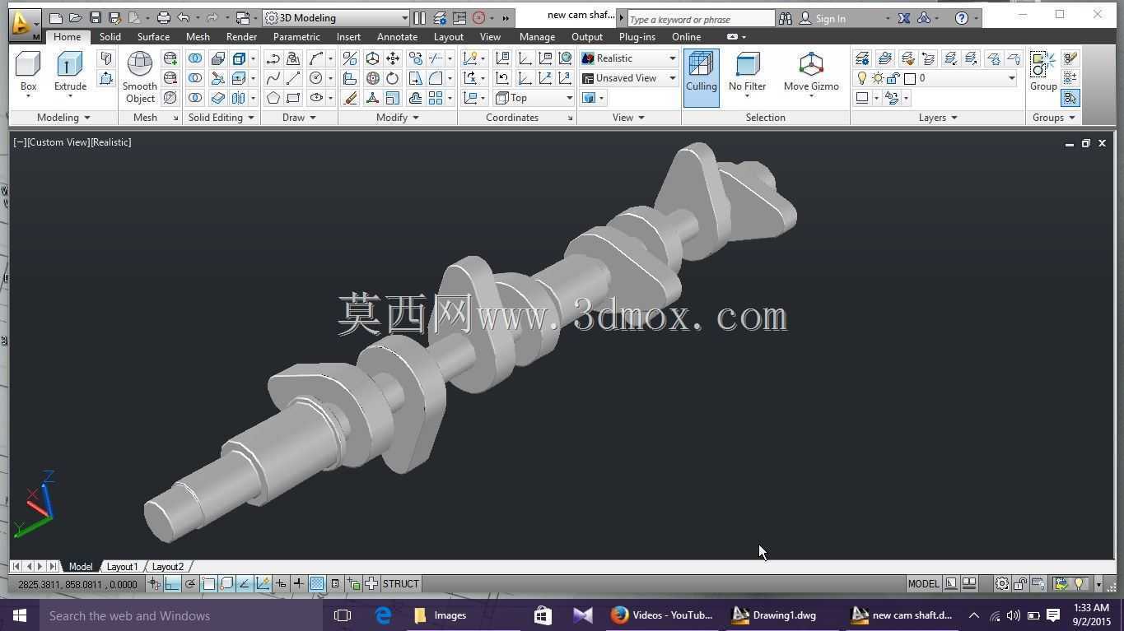Viewport: 1124px width, 631px height.
Task: Open the Render ribbon tab
Action: pos(241,37)
